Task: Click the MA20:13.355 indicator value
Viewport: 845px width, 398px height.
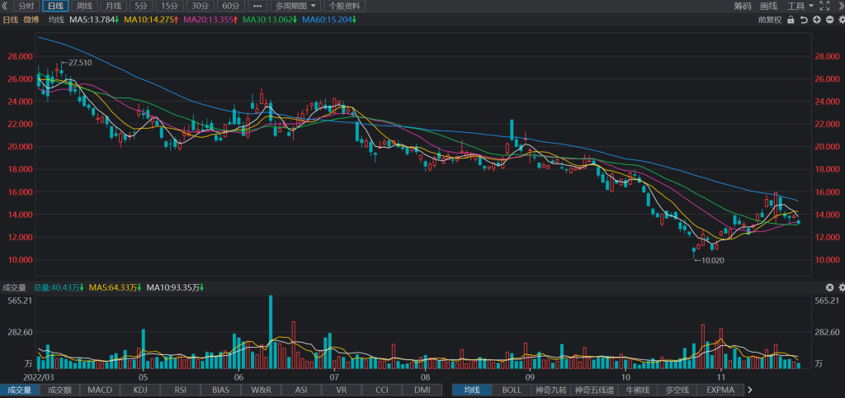Action: coord(211,20)
